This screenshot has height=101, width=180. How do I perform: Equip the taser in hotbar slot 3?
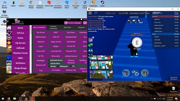[x=145, y=73]
